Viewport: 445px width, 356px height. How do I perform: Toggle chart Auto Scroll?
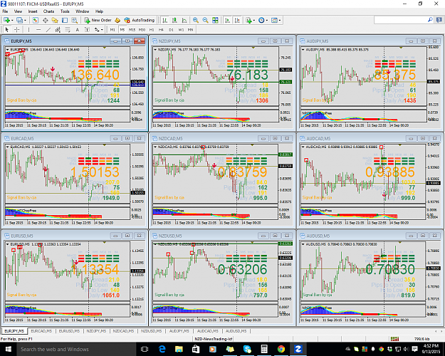click(x=227, y=20)
